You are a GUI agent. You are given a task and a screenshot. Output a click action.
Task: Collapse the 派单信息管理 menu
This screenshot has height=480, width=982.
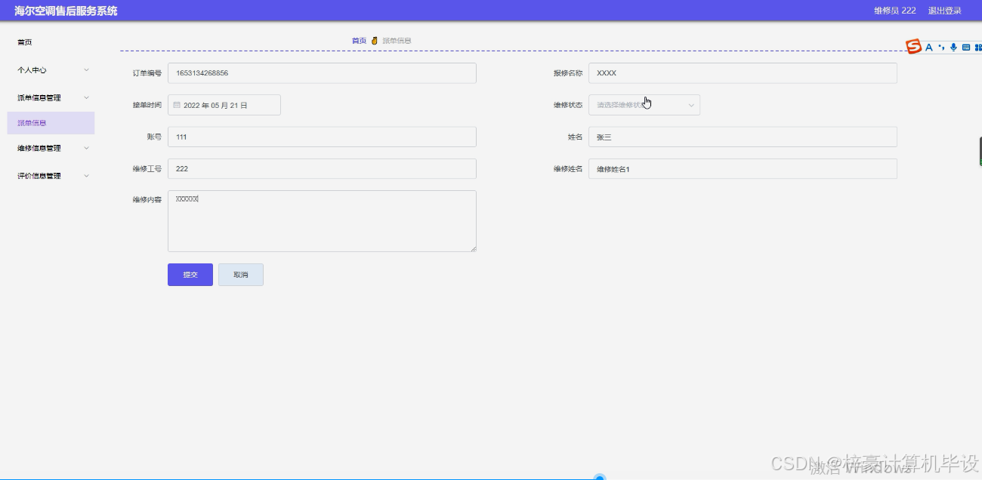coord(51,98)
